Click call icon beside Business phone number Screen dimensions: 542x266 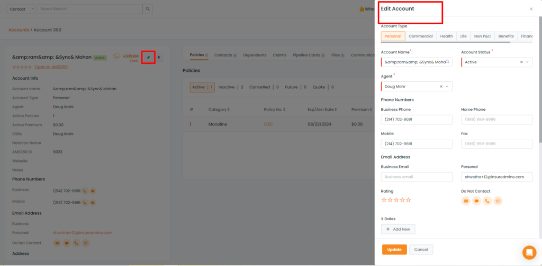(x=84, y=191)
